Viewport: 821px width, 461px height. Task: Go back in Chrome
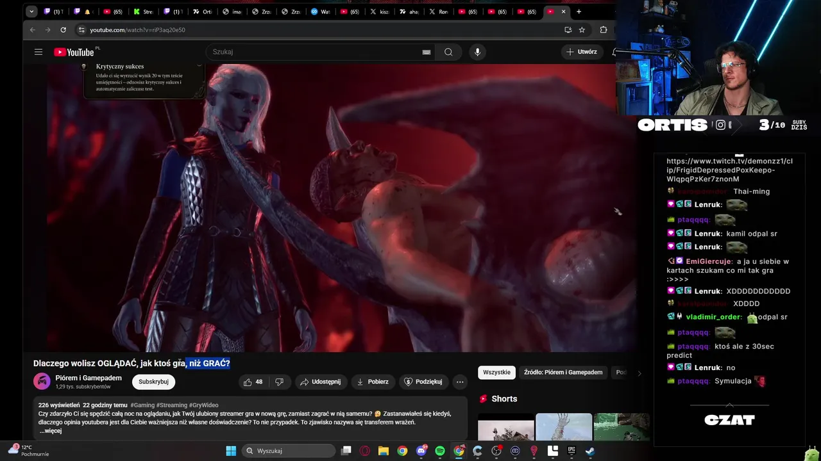33,29
